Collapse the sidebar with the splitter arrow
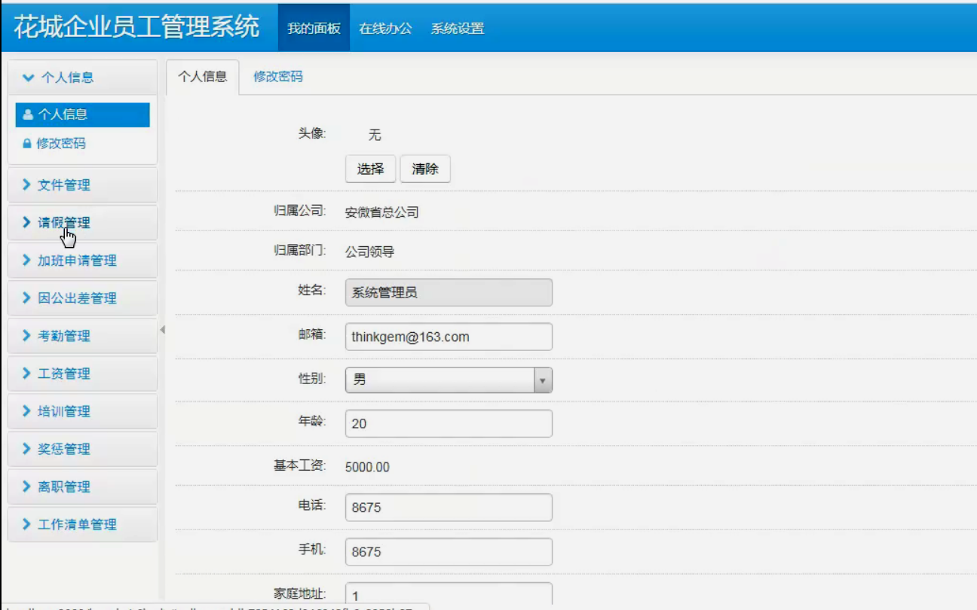The width and height of the screenshot is (977, 610). (162, 330)
